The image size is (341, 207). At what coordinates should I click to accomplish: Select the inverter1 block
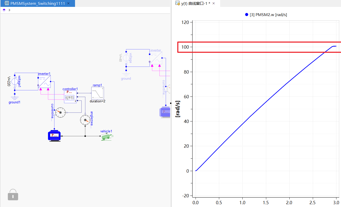[x=44, y=81]
